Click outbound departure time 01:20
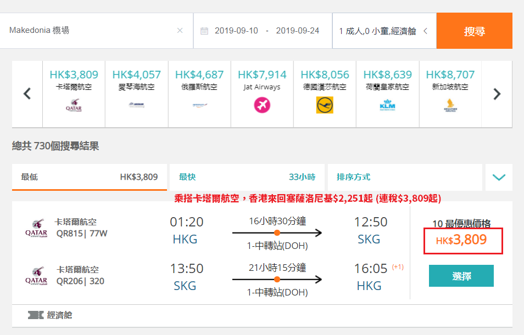524x335 pixels. point(186,222)
